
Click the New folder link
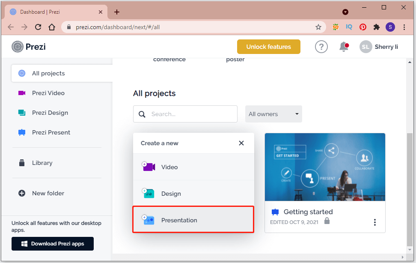(48, 193)
